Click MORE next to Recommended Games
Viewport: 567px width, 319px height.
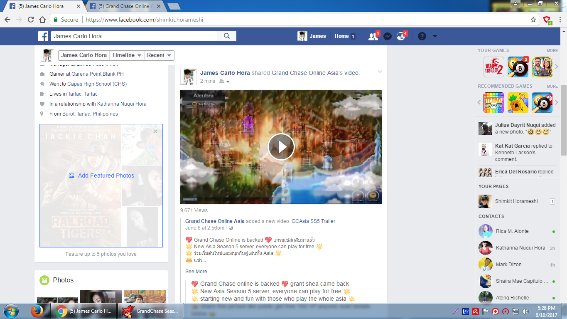pyautogui.click(x=552, y=86)
